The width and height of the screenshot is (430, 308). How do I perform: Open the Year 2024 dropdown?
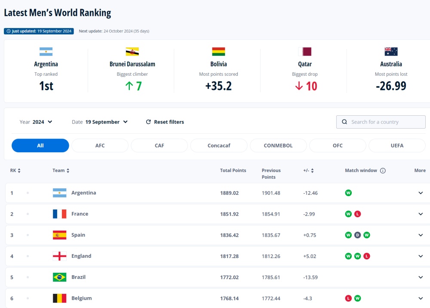[x=36, y=122]
